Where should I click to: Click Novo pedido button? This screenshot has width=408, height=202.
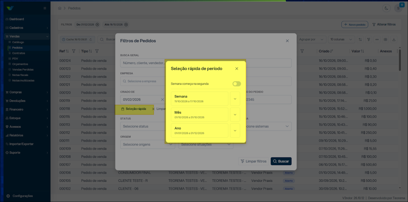355,24
